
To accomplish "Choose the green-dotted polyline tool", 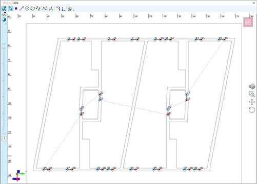I will 38,8.
